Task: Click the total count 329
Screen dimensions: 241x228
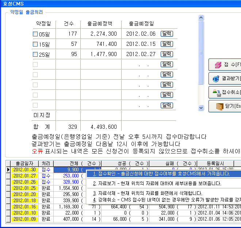Action: click(x=73, y=127)
